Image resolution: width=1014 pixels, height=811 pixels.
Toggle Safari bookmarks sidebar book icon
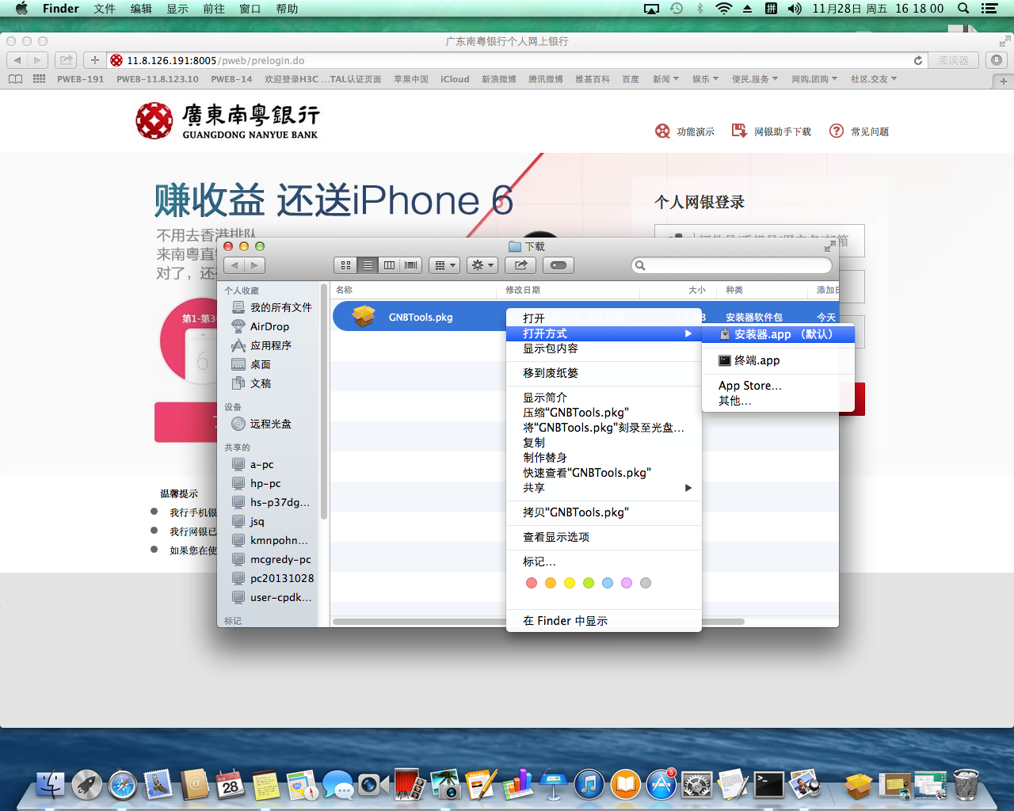click(15, 79)
